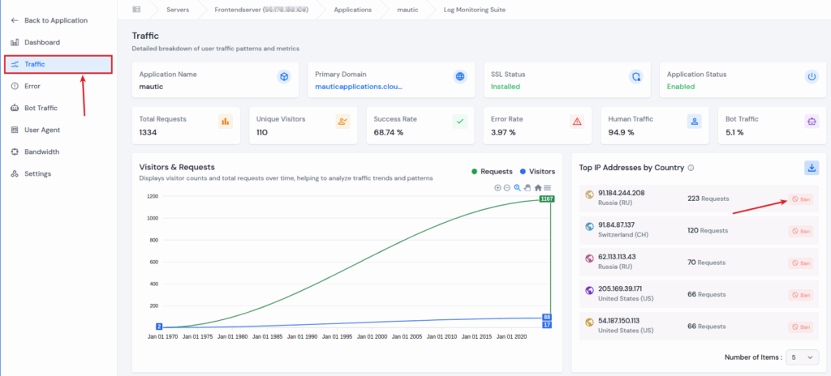Click globe icon for 54.187.150.113
The width and height of the screenshot is (831, 376).
(589, 322)
